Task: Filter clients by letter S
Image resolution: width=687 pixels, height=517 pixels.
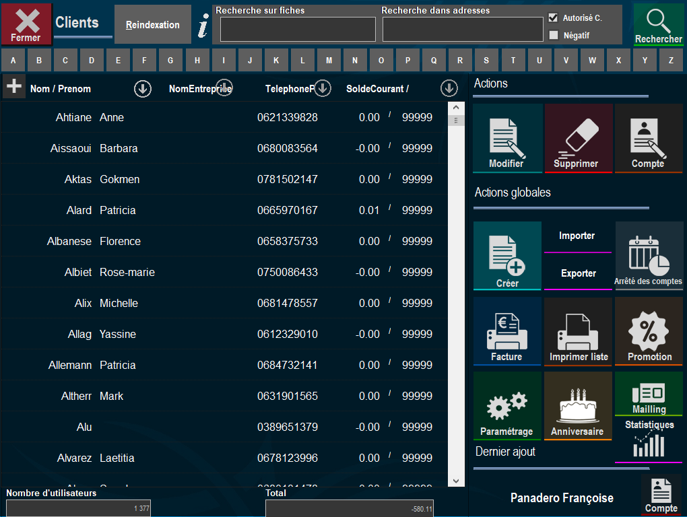Action: [x=486, y=60]
